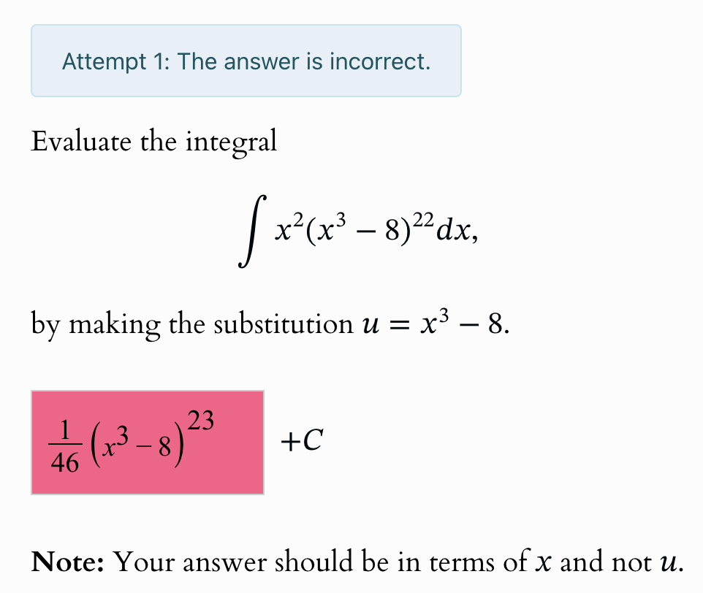Click the 'Evaluate the integral' text
The height and width of the screenshot is (593, 703).
pyautogui.click(x=153, y=142)
